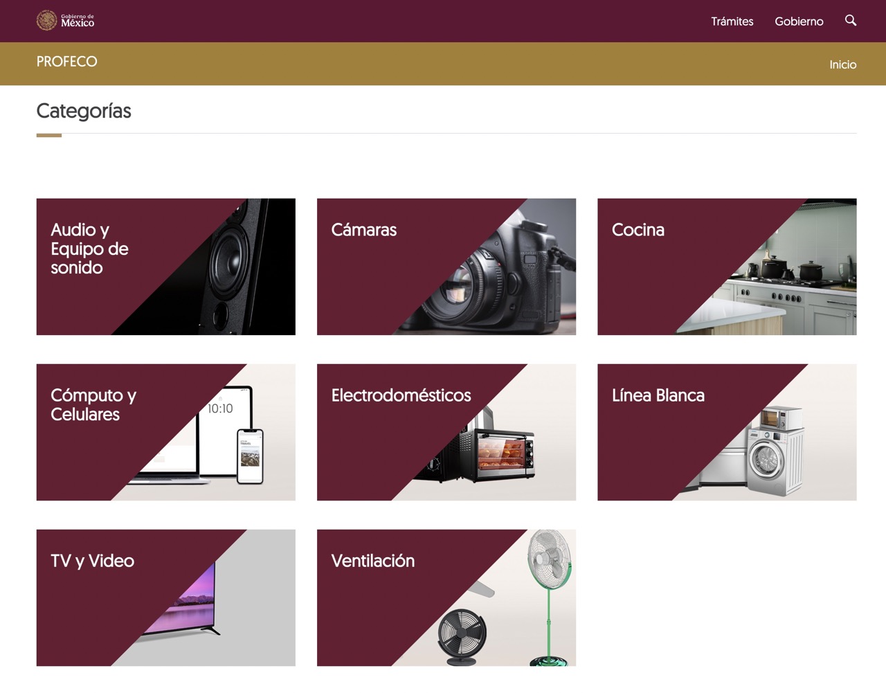Image resolution: width=886 pixels, height=693 pixels.
Task: Click the toaster oven image
Action: coord(502,453)
